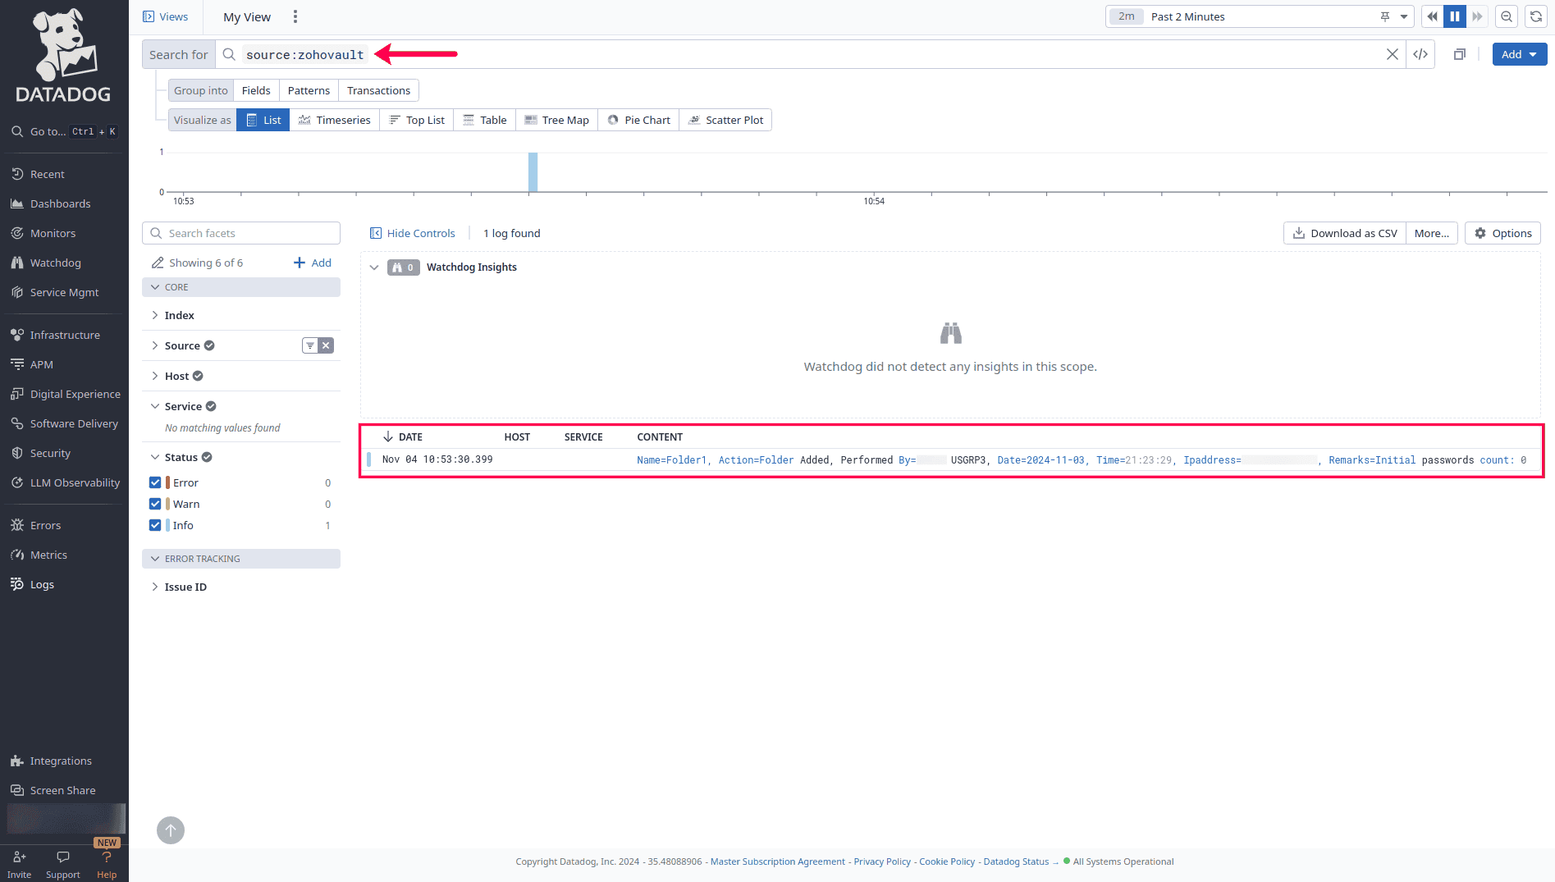The height and width of the screenshot is (882, 1555).
Task: Open Errors in sidebar
Action: click(45, 525)
